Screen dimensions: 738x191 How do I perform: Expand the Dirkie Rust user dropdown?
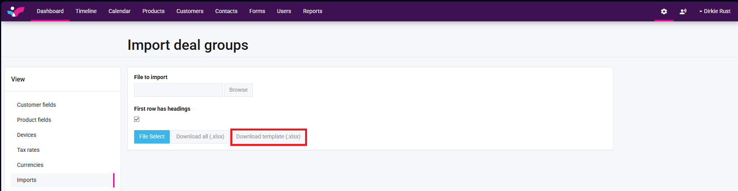click(715, 11)
